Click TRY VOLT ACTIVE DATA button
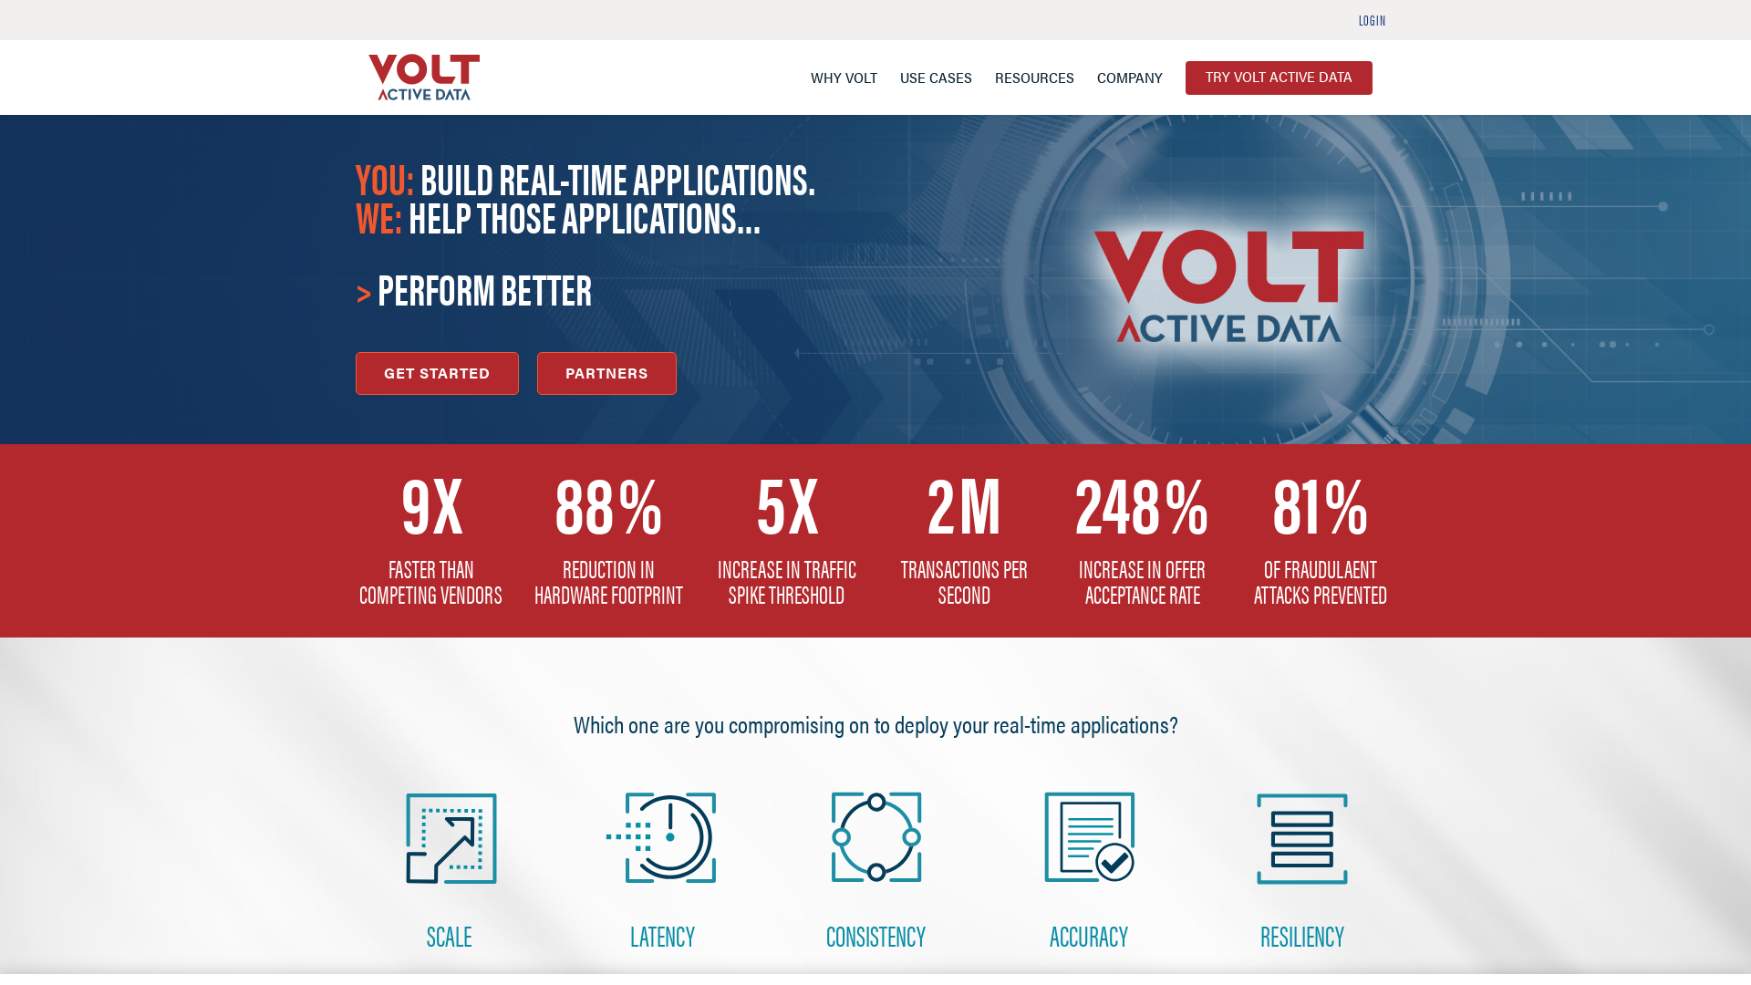The image size is (1751, 985). tap(1279, 77)
